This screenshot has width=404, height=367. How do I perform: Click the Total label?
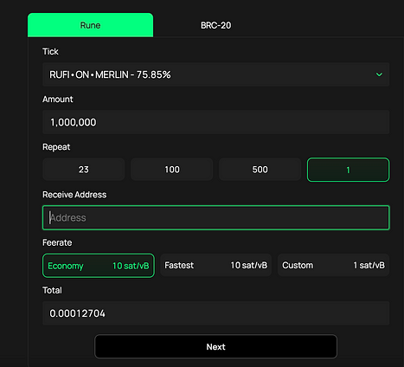point(52,290)
